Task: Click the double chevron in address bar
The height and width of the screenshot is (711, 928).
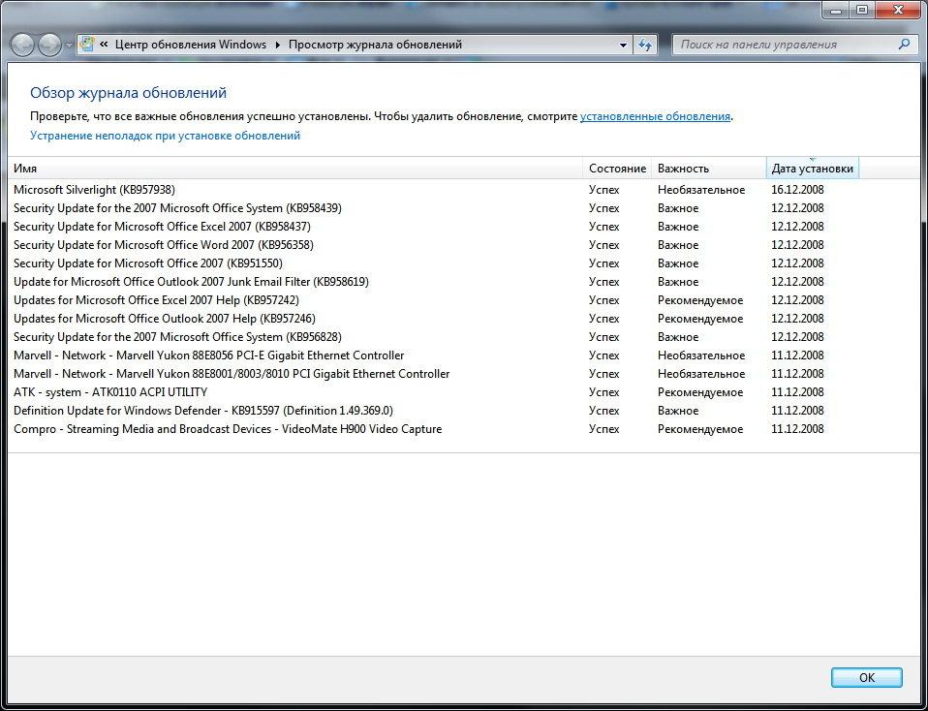Action: 104,45
